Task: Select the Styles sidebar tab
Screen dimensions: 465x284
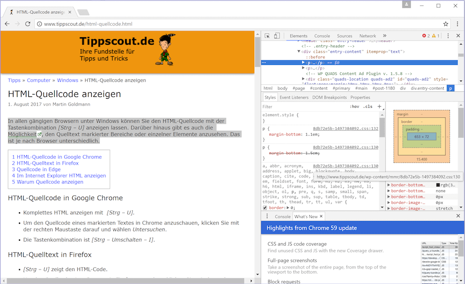Action: click(270, 97)
